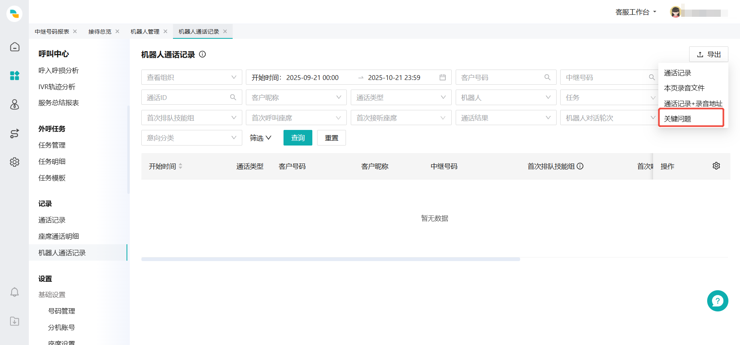Expand the 意向分类 dropdown
The height and width of the screenshot is (345, 740).
tap(191, 138)
